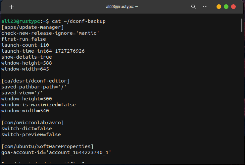Maximize the window using green button
Image resolution: width=245 pixels, height=165 pixels.
pyautogui.click(x=226, y=7)
